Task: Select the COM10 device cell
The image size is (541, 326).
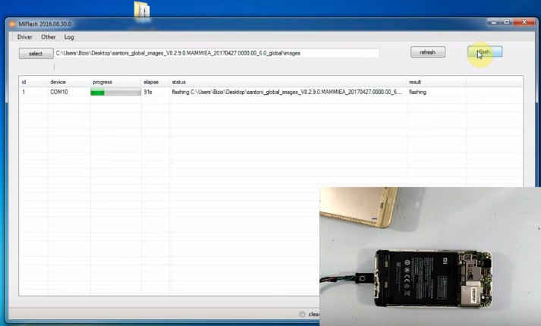Action: click(59, 92)
